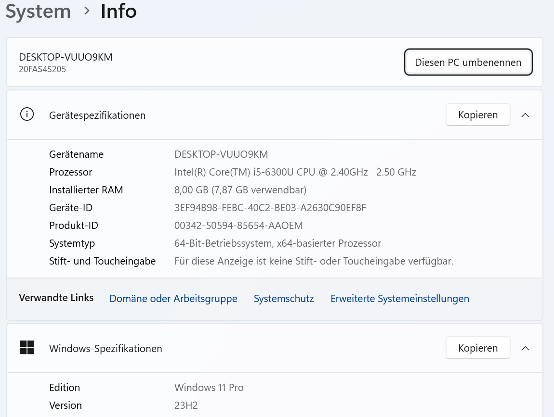Click the breadcrumb chevron separator

(x=87, y=11)
